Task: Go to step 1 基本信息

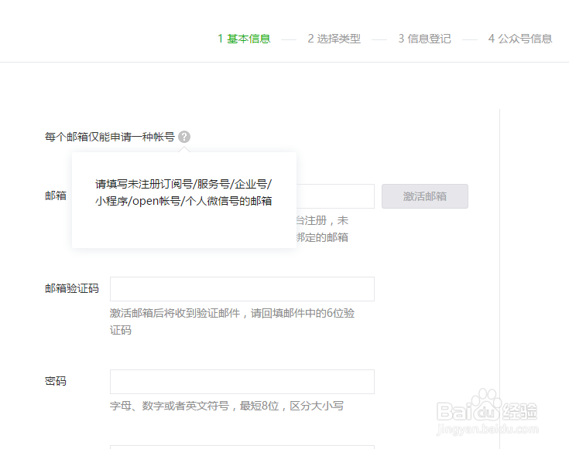Action: tap(244, 39)
